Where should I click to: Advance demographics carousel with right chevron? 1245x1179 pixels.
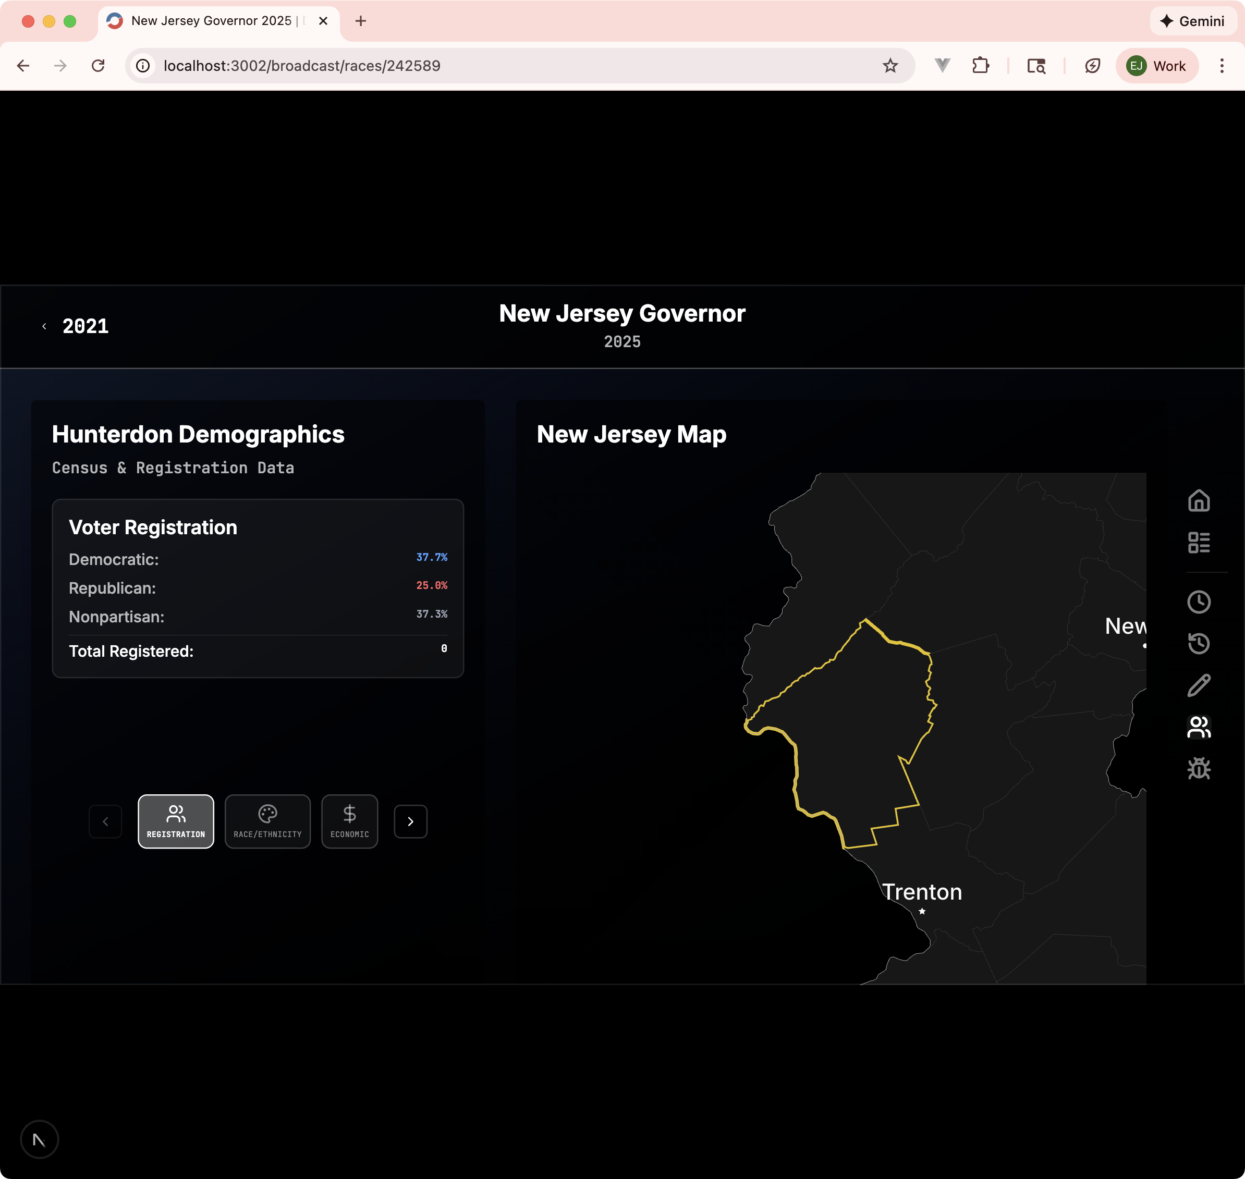(x=410, y=821)
